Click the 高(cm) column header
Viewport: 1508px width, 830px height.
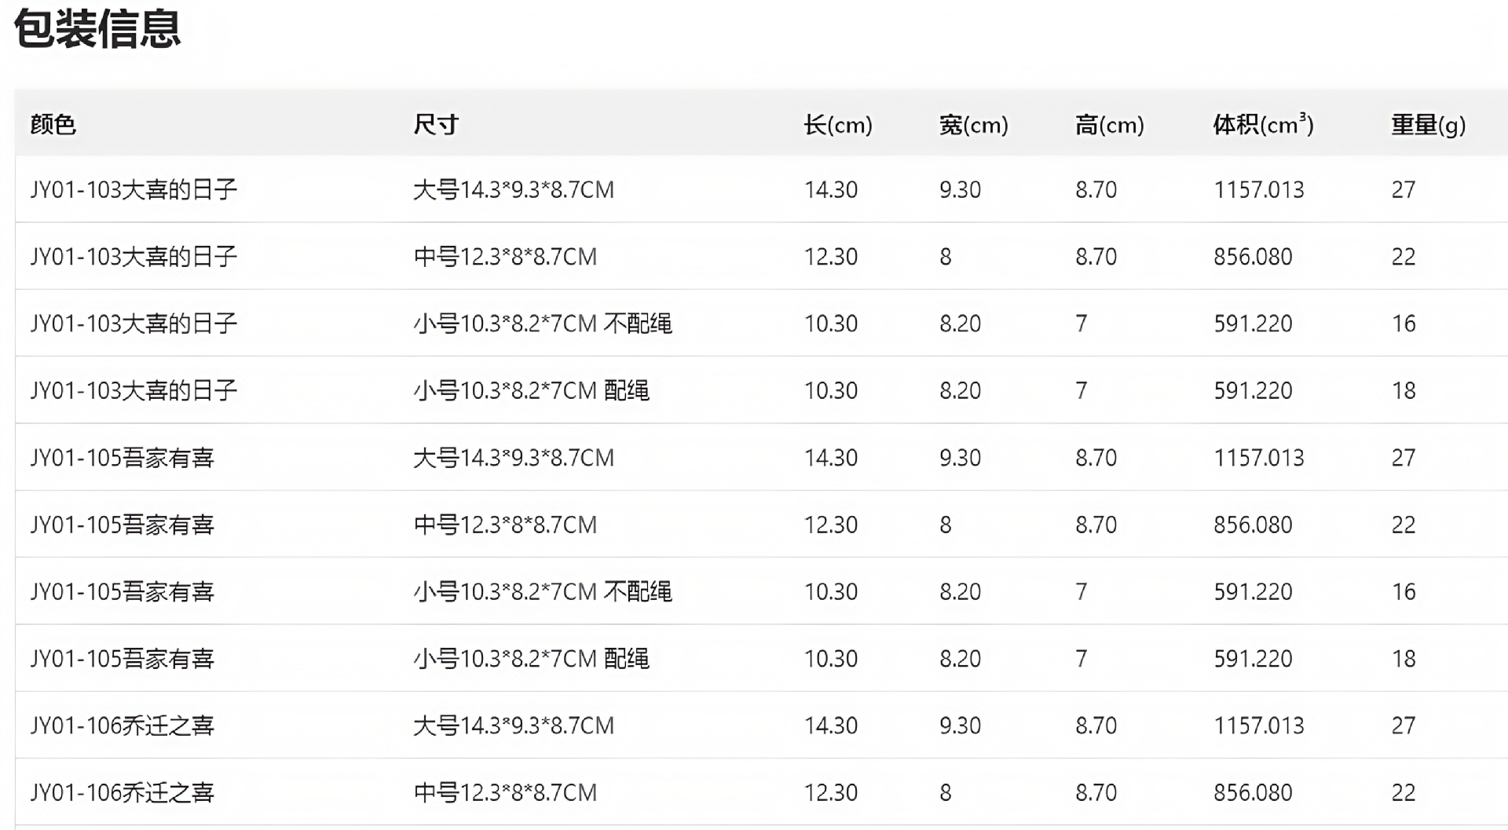(1109, 124)
